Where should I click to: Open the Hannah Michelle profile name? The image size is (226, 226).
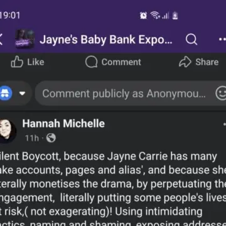(x=63, y=124)
